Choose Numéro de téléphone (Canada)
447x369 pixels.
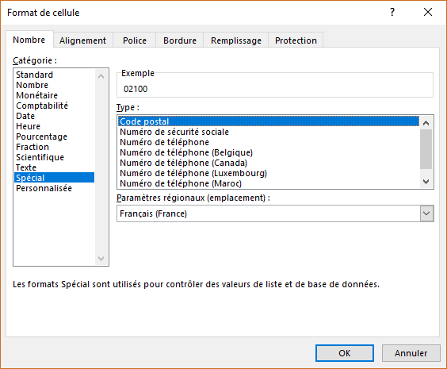[269, 163]
